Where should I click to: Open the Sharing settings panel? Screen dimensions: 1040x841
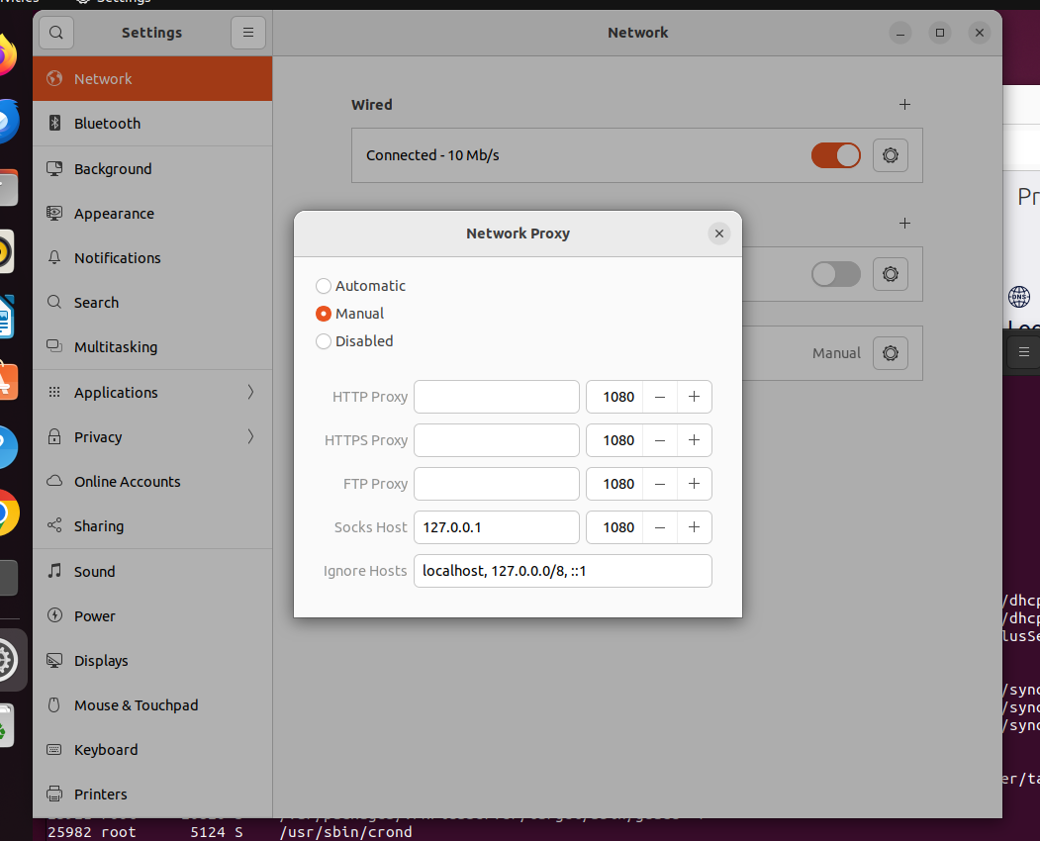152,526
